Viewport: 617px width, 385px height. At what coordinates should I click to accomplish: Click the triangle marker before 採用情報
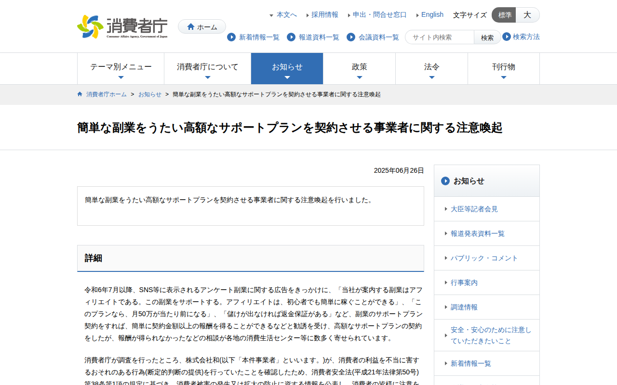(308, 15)
